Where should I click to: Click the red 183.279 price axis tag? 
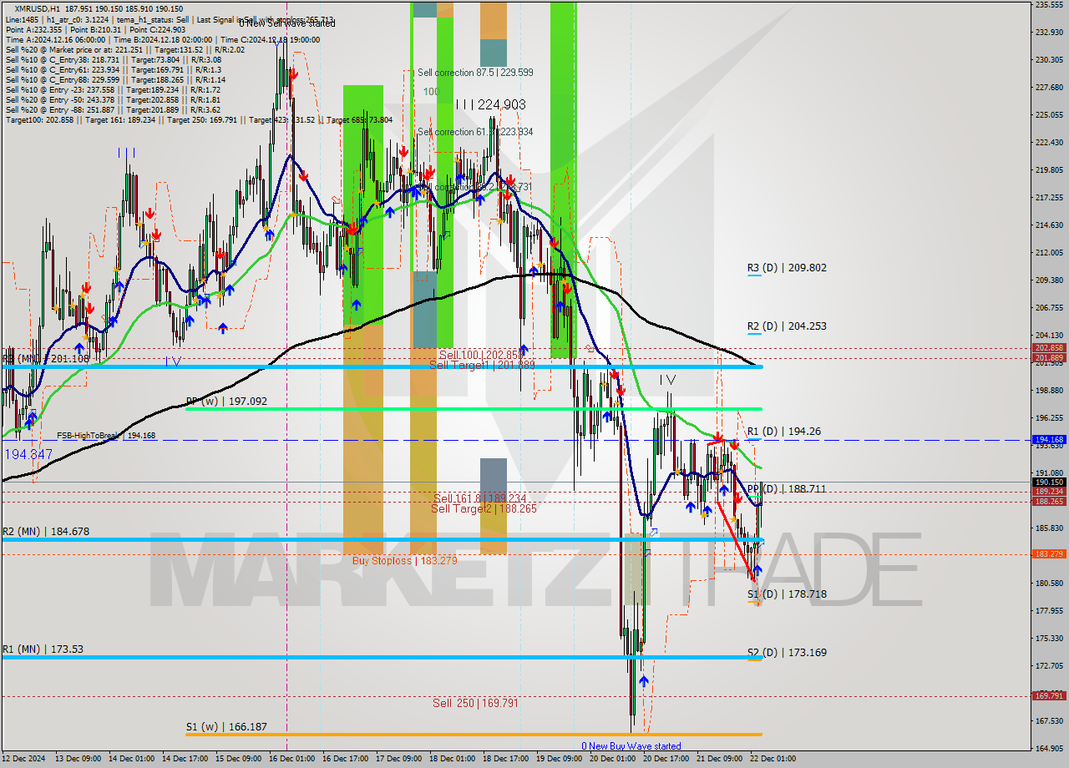pos(1048,553)
